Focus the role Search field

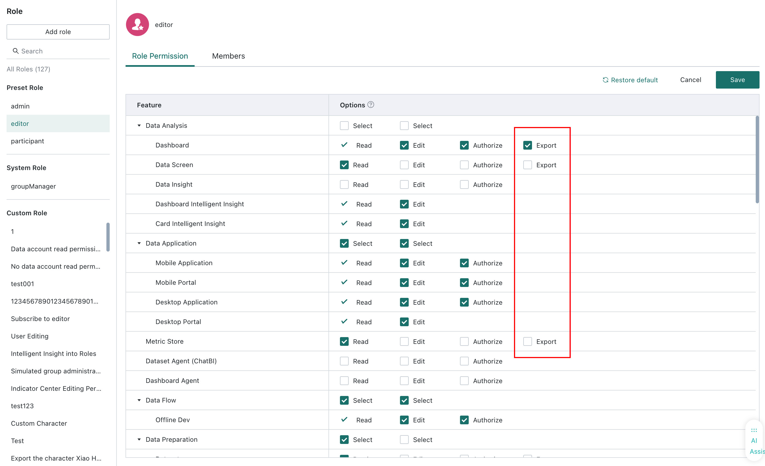[58, 51]
